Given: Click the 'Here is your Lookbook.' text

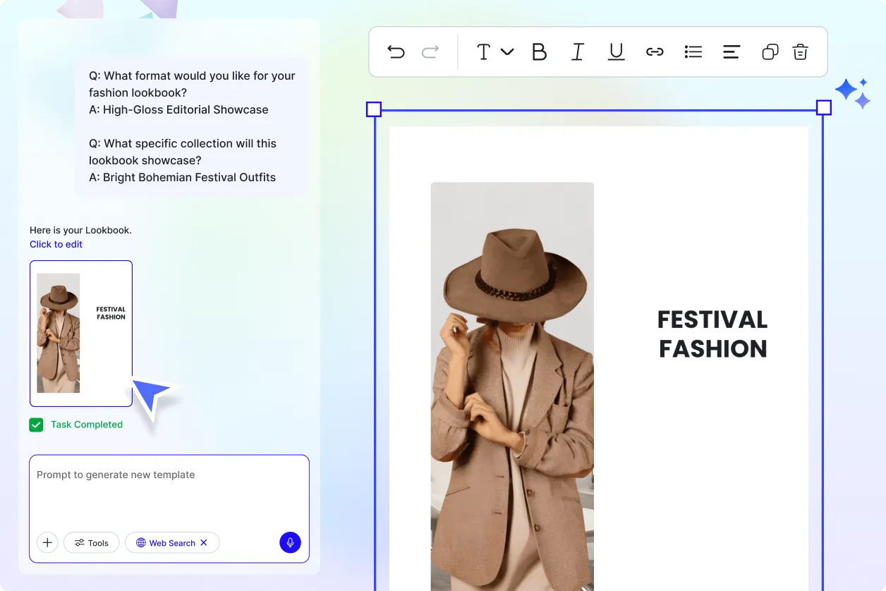Looking at the screenshot, I should [80, 230].
